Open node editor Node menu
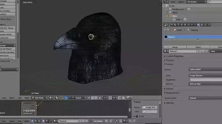222x124 pixels. [x=27, y=121]
